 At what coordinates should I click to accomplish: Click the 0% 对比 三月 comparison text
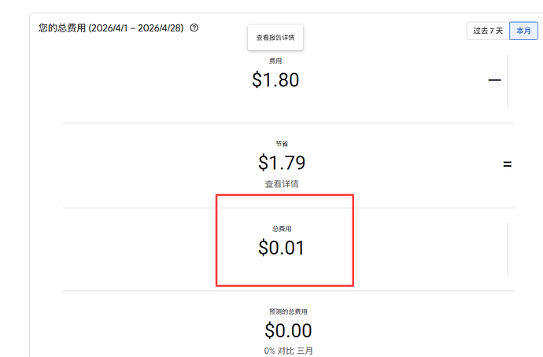coord(288,351)
